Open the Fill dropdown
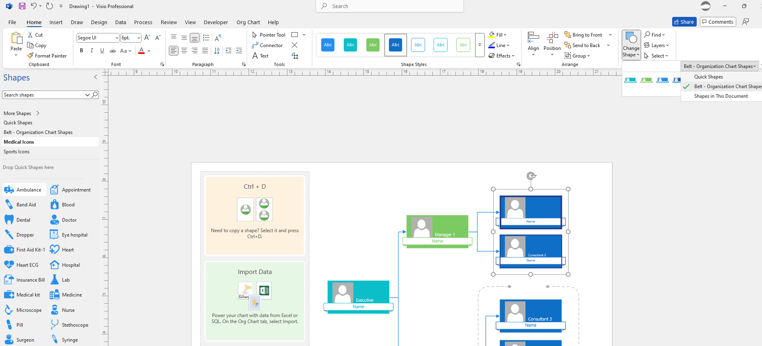The image size is (762, 346). (x=498, y=35)
